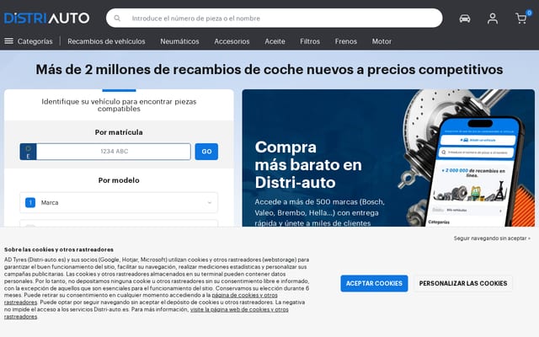This screenshot has height=337, width=539.
Task: Open the Recambios de vehículos menu
Action: click(x=106, y=41)
